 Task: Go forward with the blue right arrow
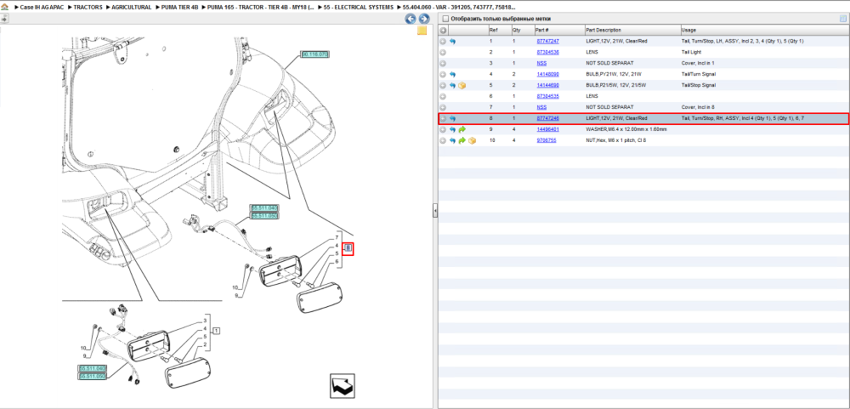[x=424, y=19]
